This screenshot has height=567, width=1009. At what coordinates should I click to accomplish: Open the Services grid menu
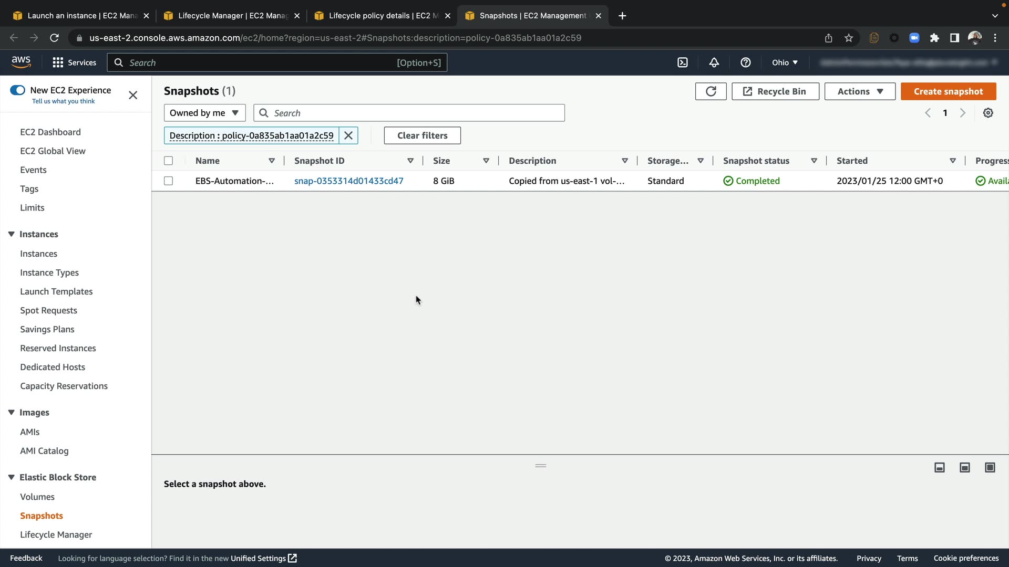74,62
